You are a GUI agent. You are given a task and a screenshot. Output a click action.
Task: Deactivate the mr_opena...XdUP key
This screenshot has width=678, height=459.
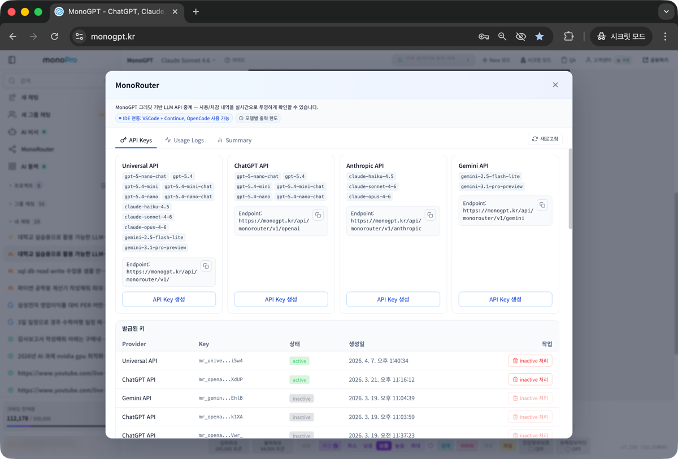pos(530,379)
